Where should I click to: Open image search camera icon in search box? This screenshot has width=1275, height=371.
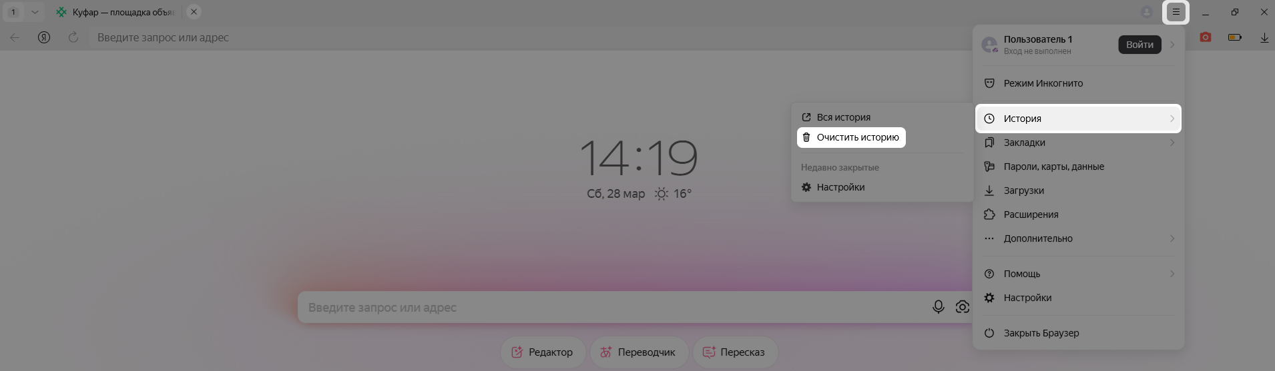click(x=962, y=306)
